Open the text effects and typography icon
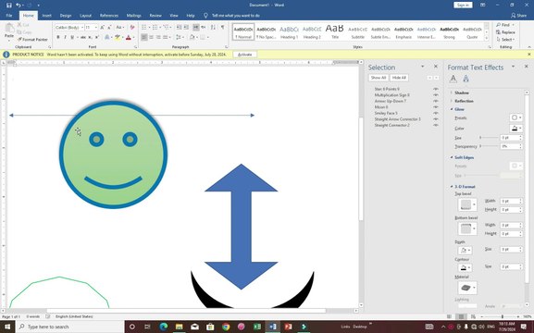Screen dimensions: 534x333 pos(107,37)
